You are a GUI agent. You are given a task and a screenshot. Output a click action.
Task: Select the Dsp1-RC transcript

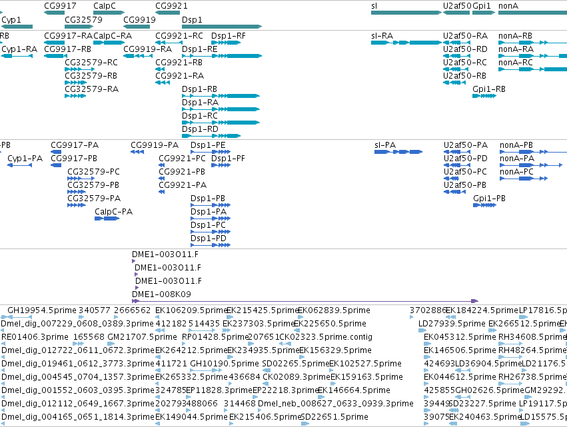click(221, 123)
